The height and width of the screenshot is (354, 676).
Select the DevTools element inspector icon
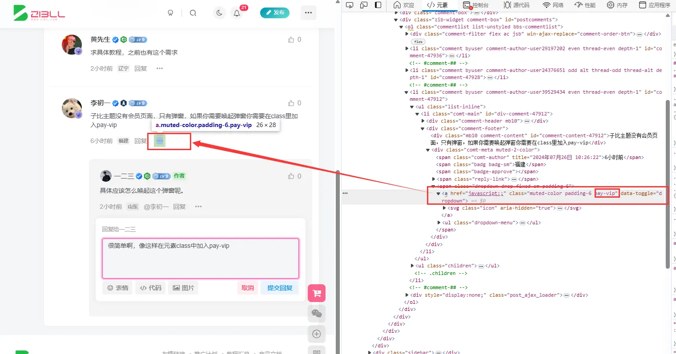[x=350, y=5]
